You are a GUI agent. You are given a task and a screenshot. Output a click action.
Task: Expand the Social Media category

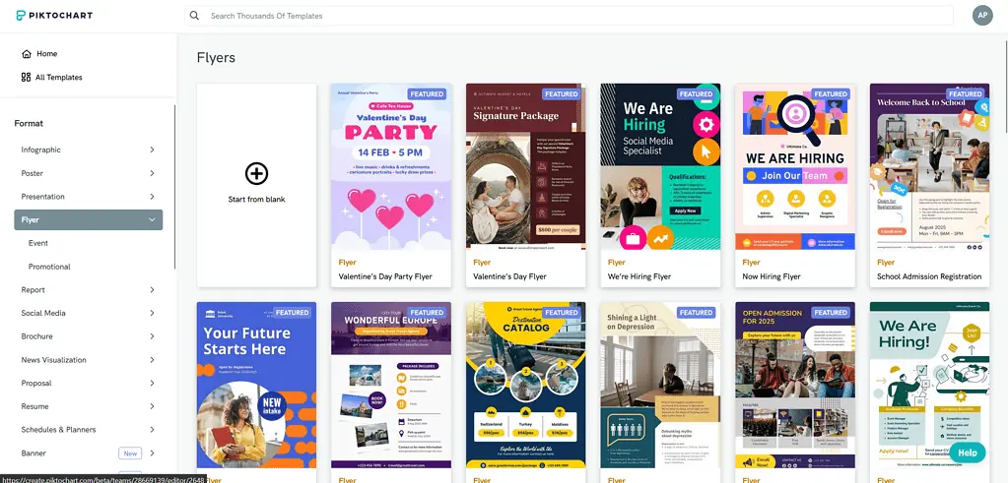click(152, 313)
